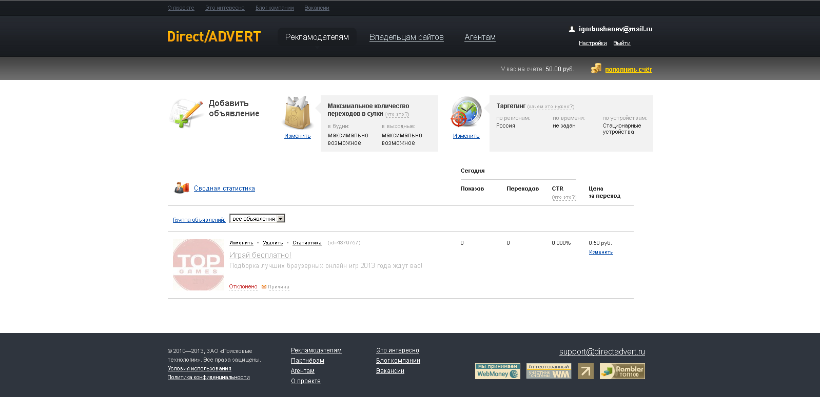Click footer 'О проекте' link
Viewport: 820px width, 397px height.
point(306,381)
